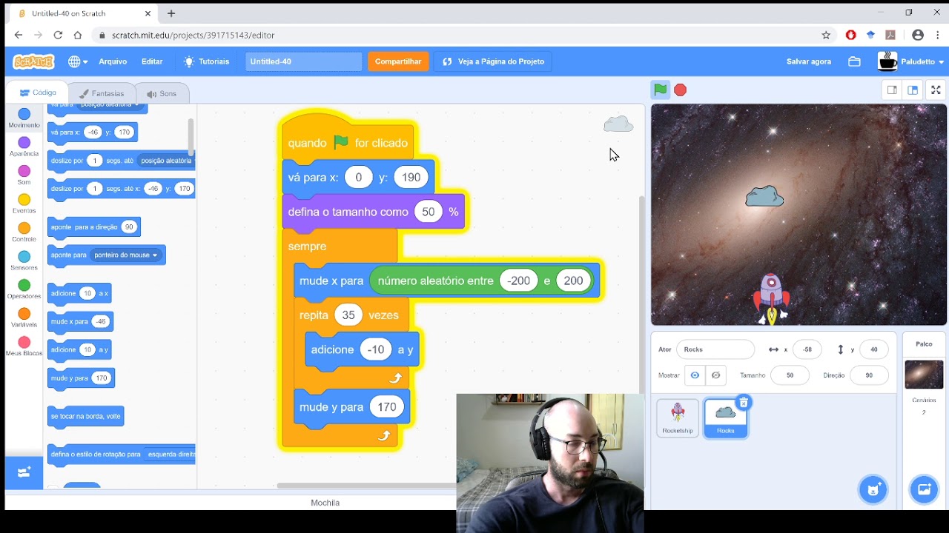Open the add extension button
Image resolution: width=949 pixels, height=533 pixels.
tap(24, 472)
